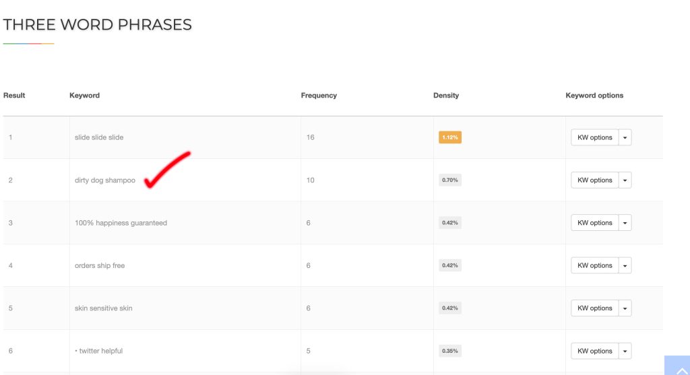Expand dropdown arrow for slide slide slide row
The image size is (690, 375).
pos(625,137)
